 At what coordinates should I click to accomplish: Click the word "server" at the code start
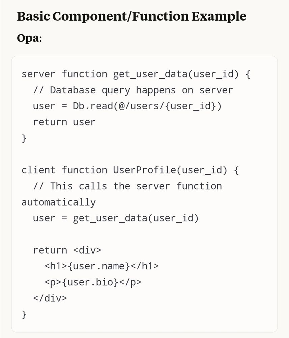39,74
